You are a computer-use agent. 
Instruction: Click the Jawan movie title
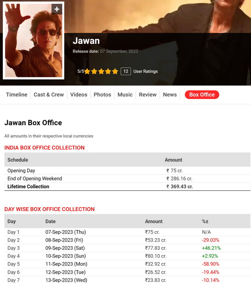(x=86, y=41)
